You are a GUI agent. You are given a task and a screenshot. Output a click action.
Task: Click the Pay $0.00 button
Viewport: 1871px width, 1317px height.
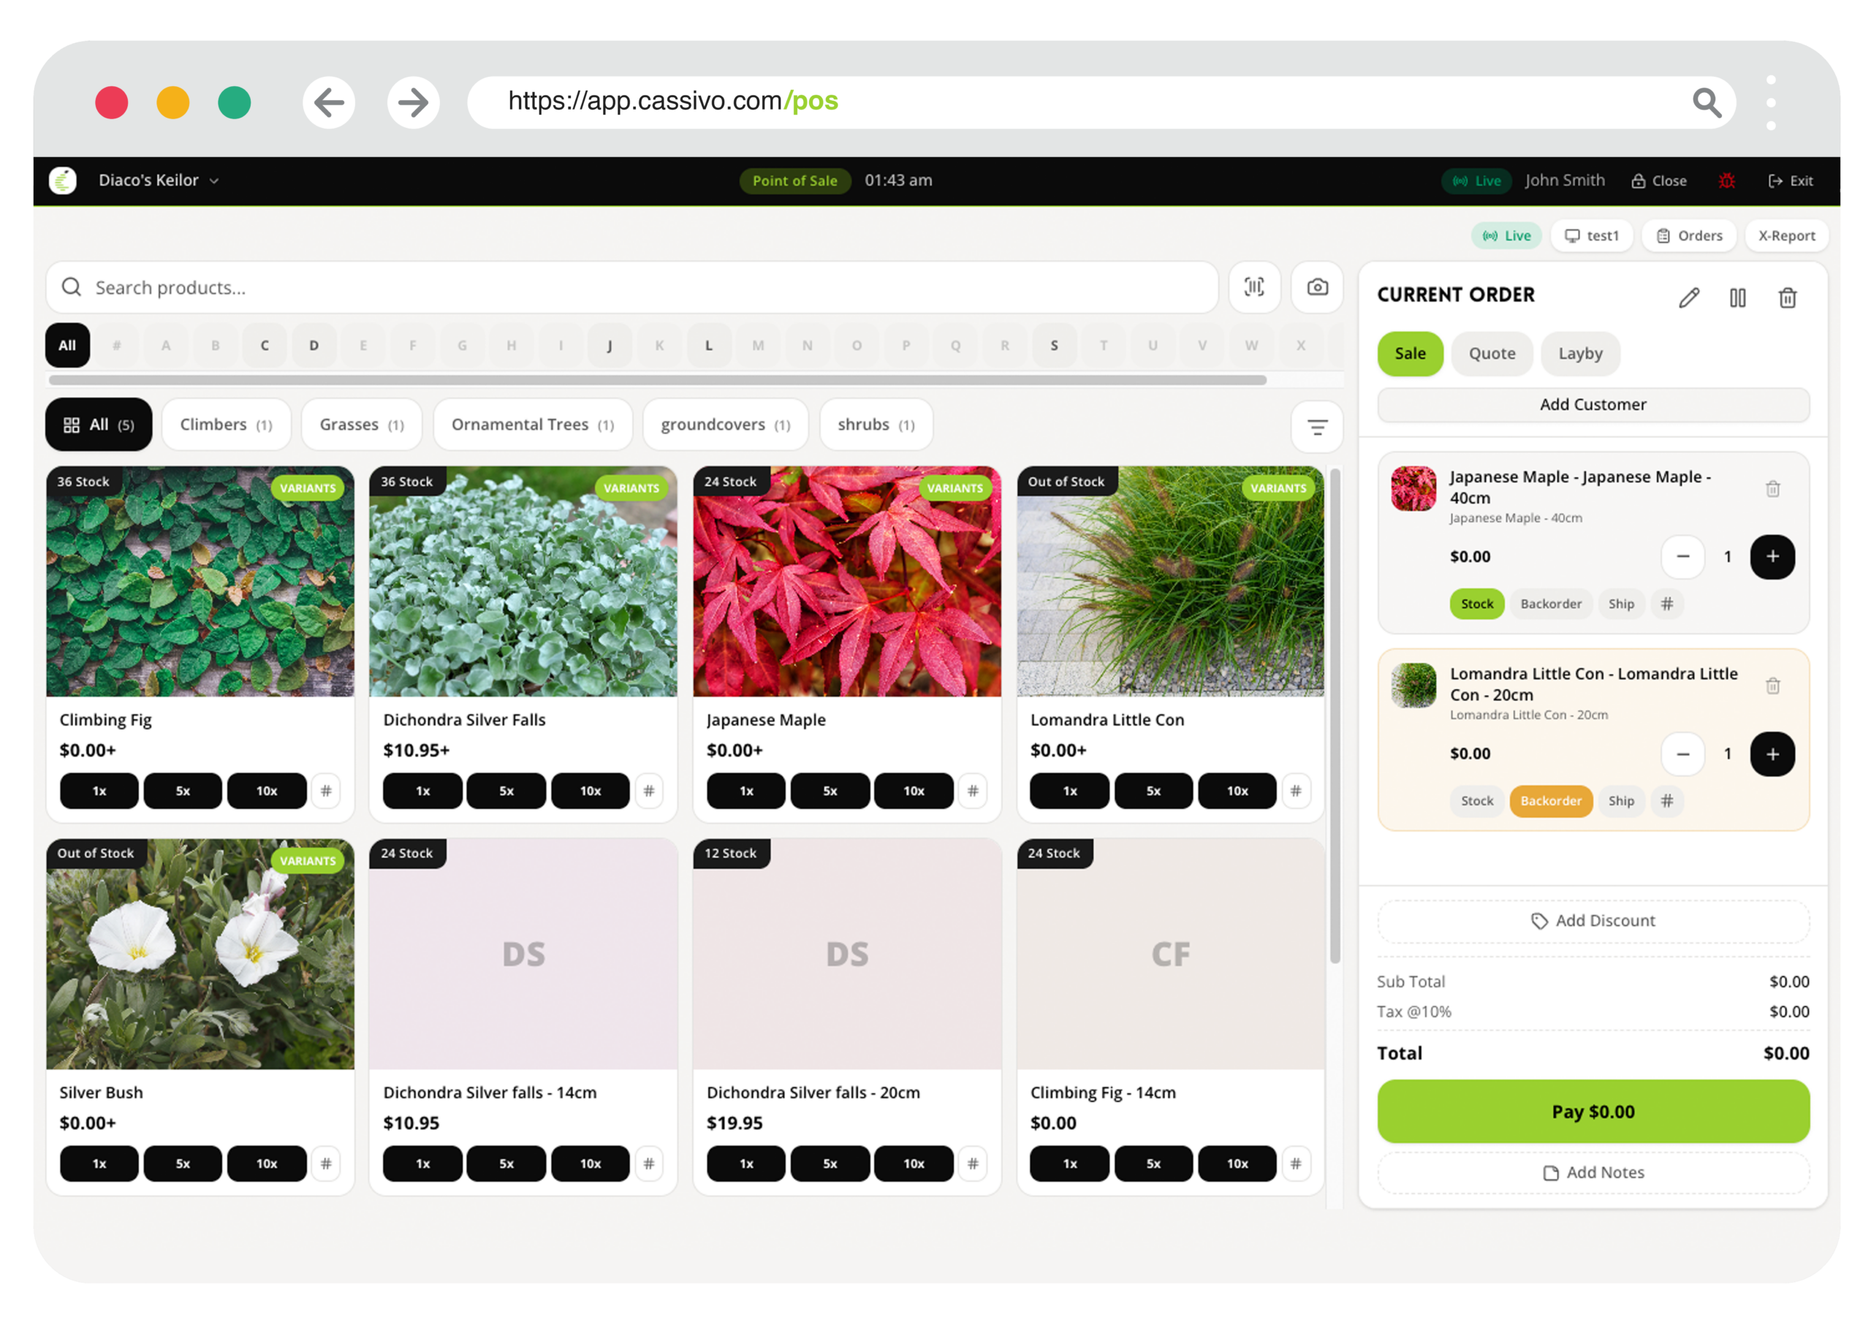1593,1112
